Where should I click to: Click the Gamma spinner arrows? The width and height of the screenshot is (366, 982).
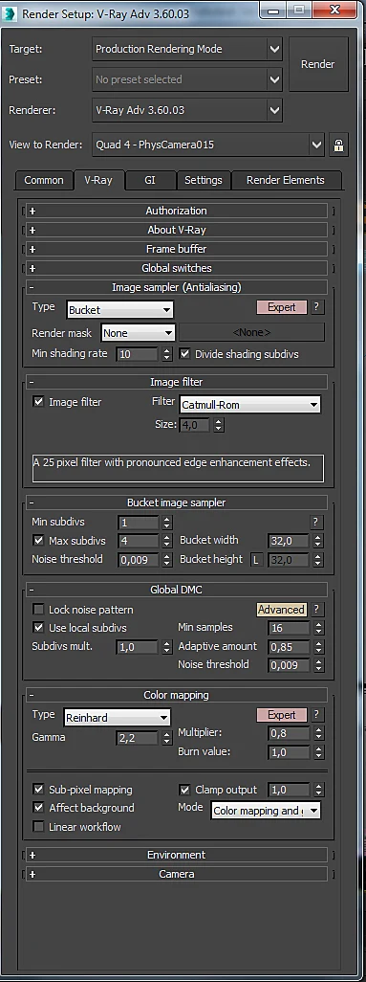pyautogui.click(x=166, y=738)
